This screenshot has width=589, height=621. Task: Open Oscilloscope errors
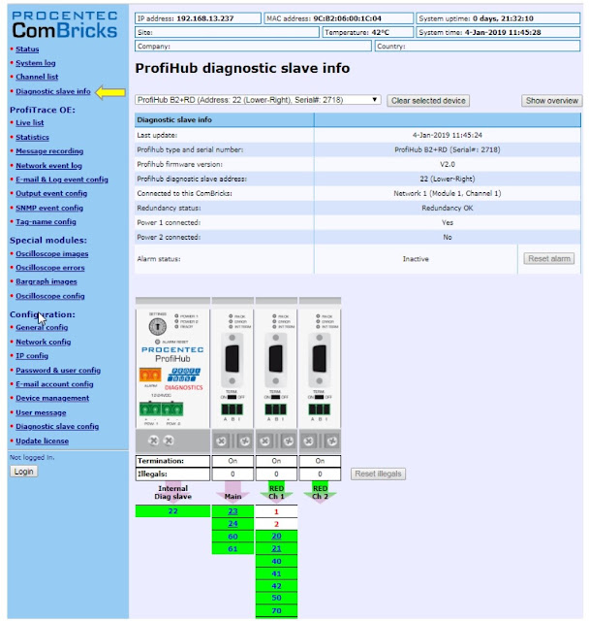point(50,268)
